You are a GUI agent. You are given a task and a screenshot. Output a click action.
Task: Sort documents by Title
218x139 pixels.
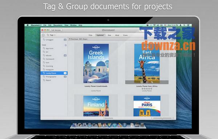(90, 35)
